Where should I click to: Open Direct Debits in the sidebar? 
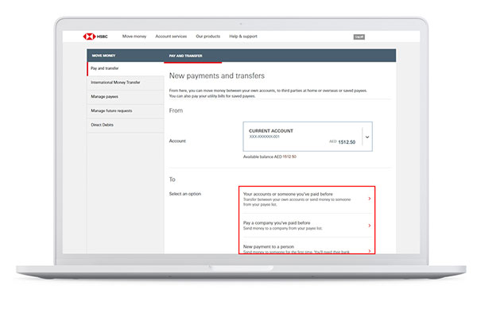[126, 126]
